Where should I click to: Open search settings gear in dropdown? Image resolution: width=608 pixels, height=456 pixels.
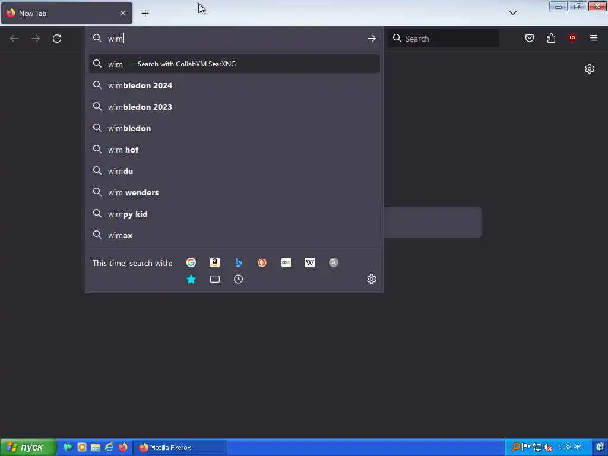[372, 279]
